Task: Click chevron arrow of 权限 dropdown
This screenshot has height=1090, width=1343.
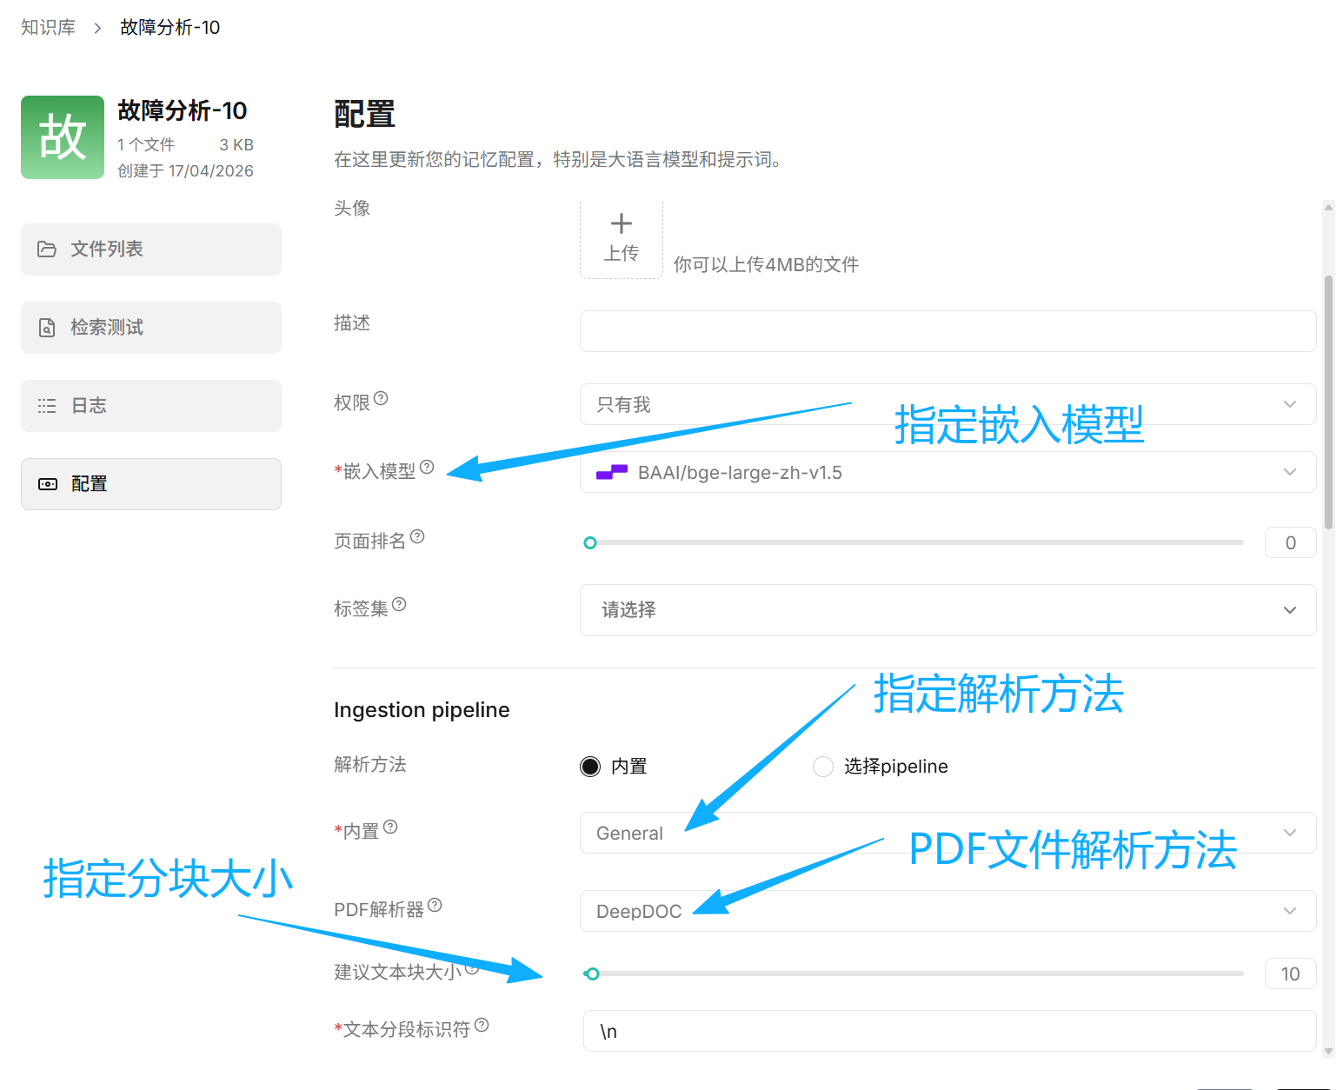Action: 1290,404
